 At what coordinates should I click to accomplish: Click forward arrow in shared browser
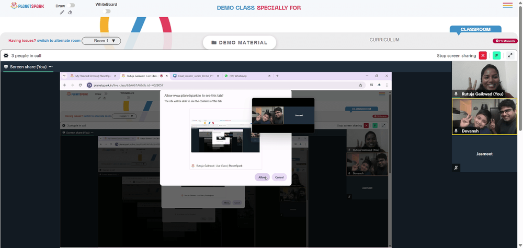pyautogui.click(x=72, y=85)
